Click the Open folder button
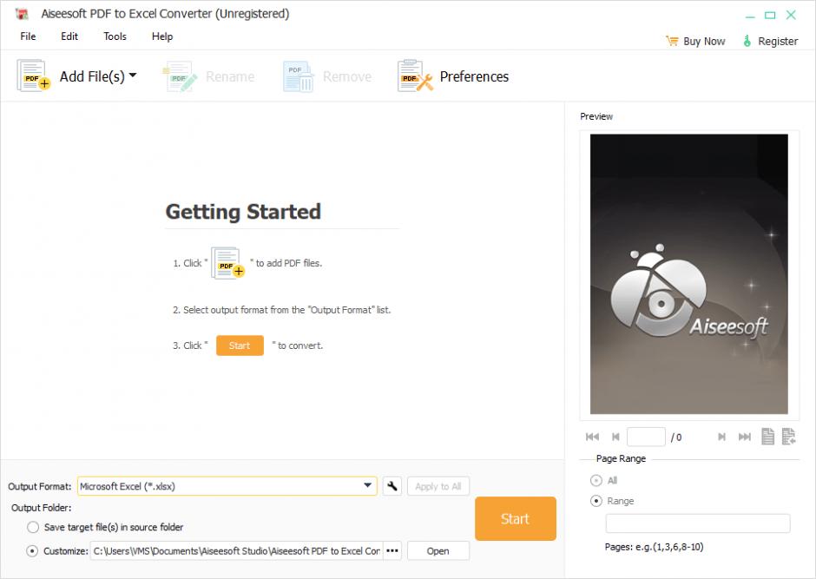This screenshot has width=816, height=579. pyautogui.click(x=438, y=551)
